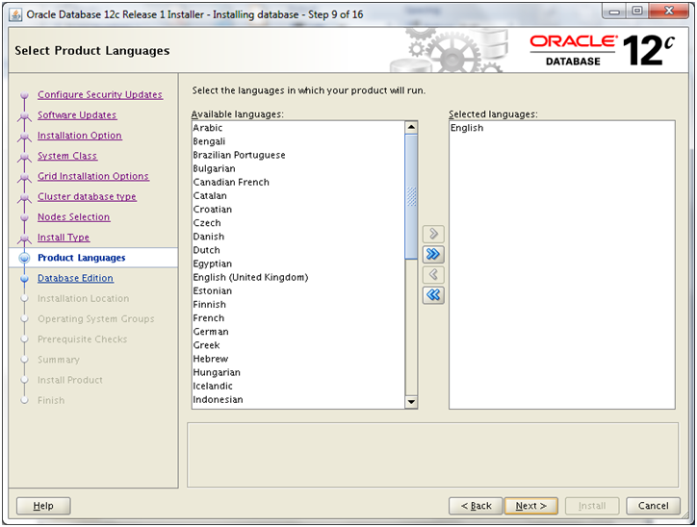Click the Back button
The width and height of the screenshot is (697, 527).
(x=476, y=506)
